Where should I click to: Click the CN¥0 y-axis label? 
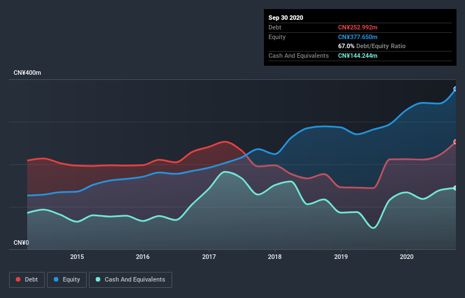tap(22, 242)
